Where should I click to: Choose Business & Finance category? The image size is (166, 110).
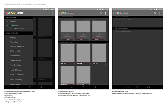tap(17, 46)
